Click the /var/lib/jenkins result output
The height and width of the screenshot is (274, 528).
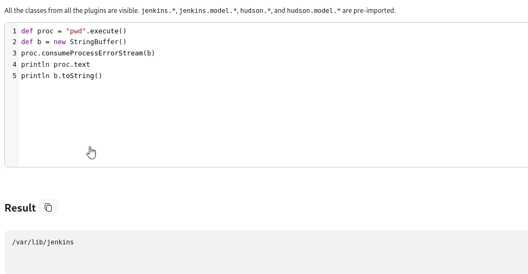pos(43,242)
